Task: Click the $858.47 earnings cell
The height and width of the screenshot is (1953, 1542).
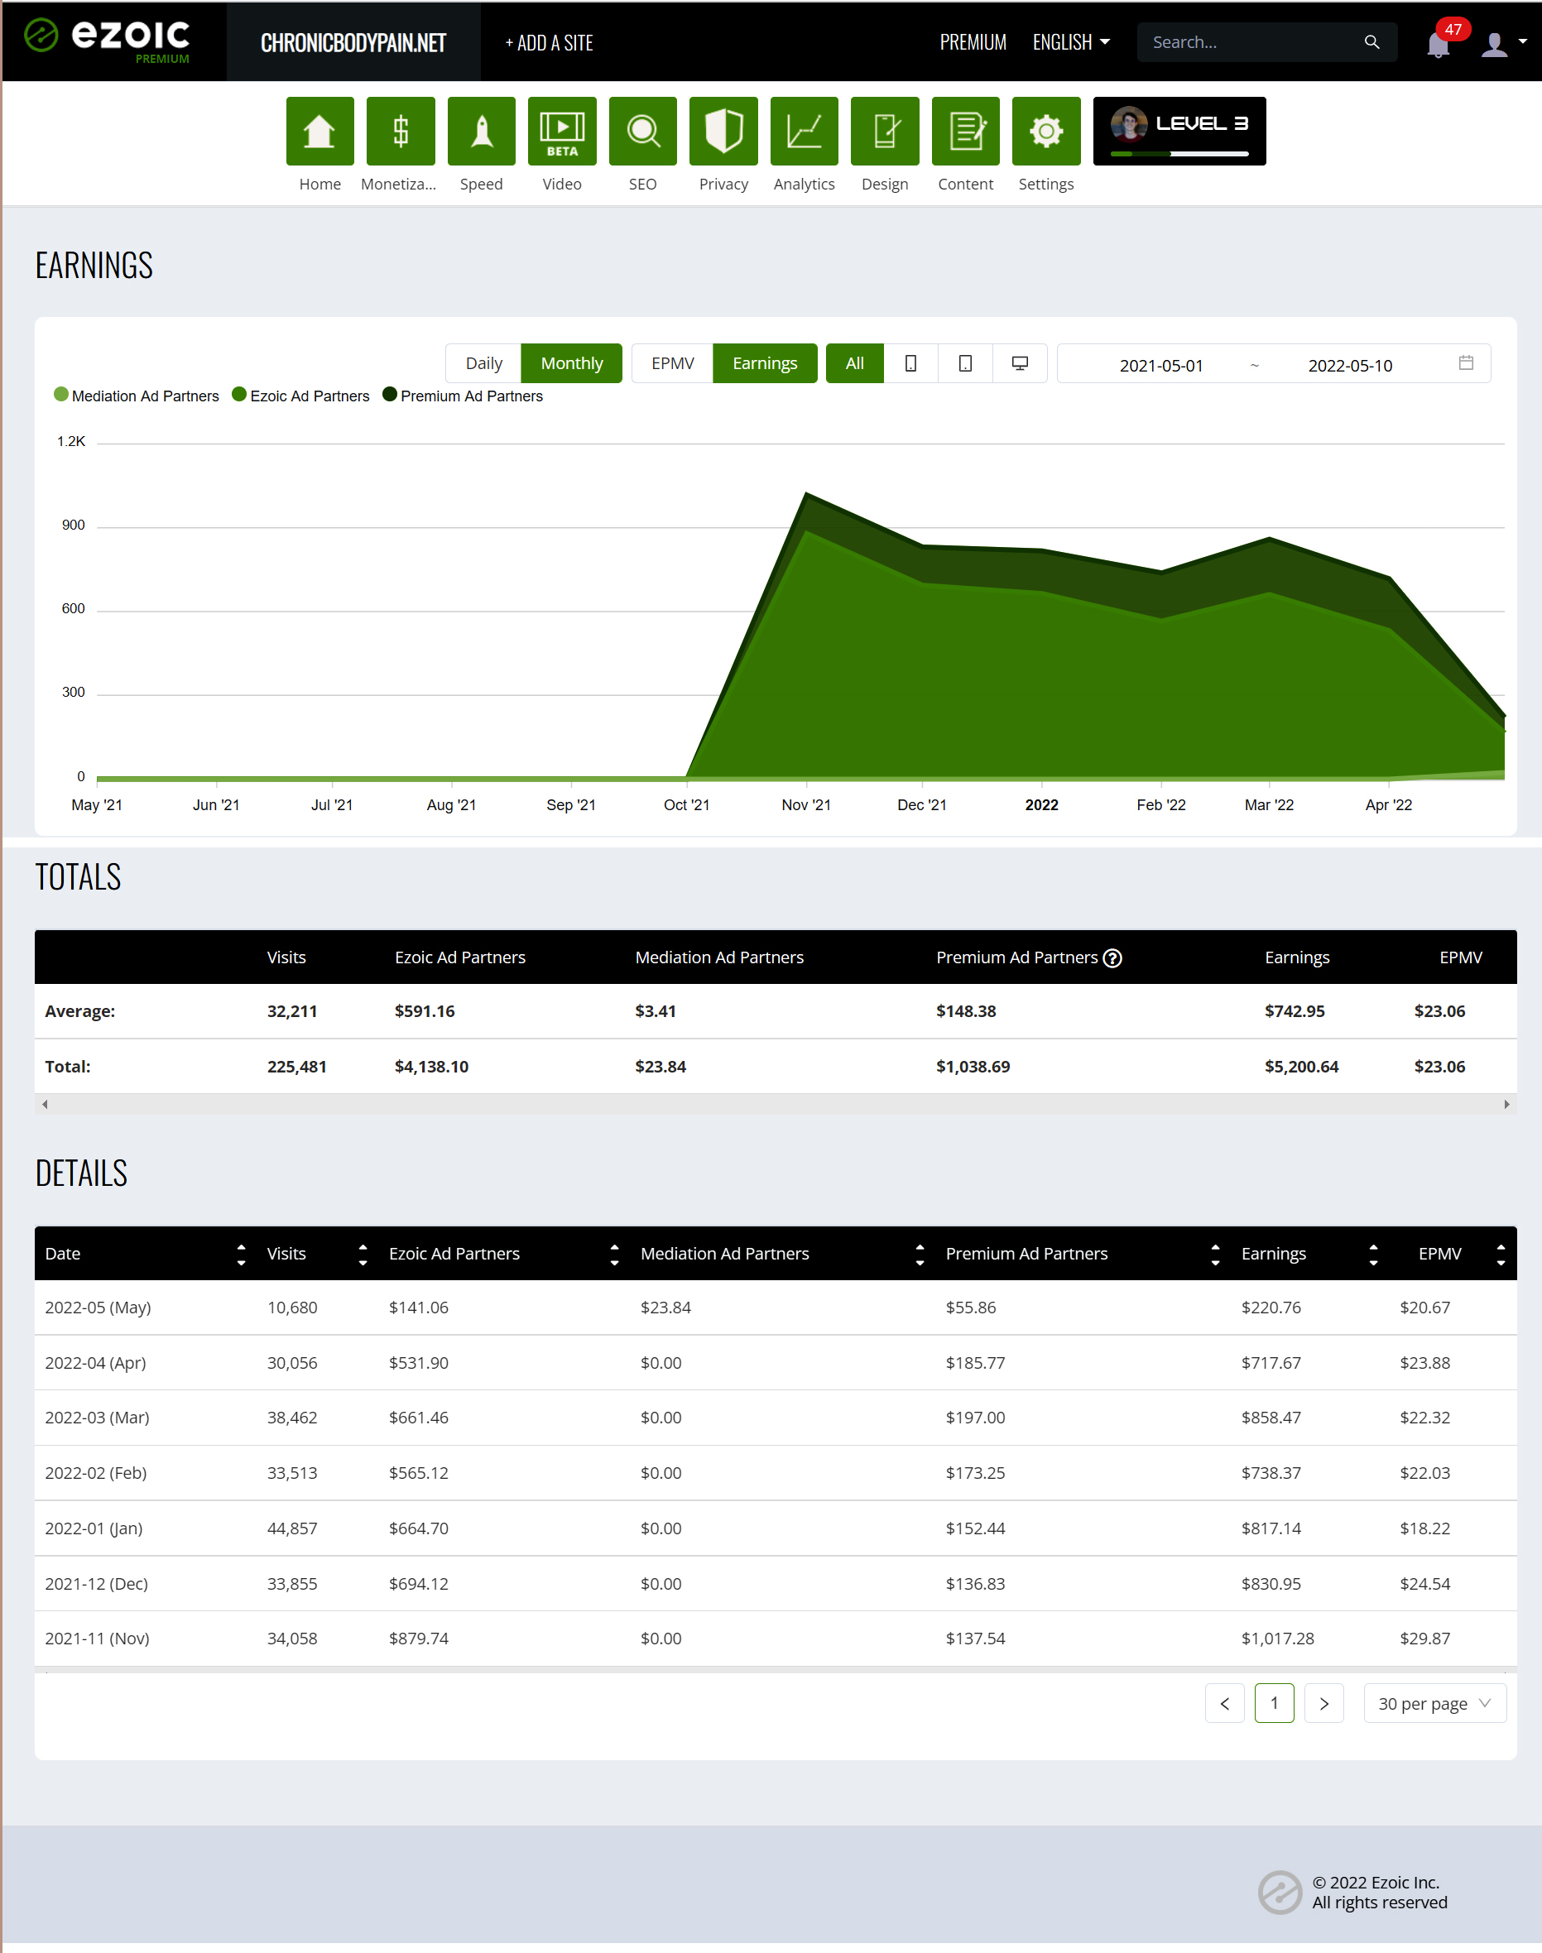Action: coord(1271,1418)
